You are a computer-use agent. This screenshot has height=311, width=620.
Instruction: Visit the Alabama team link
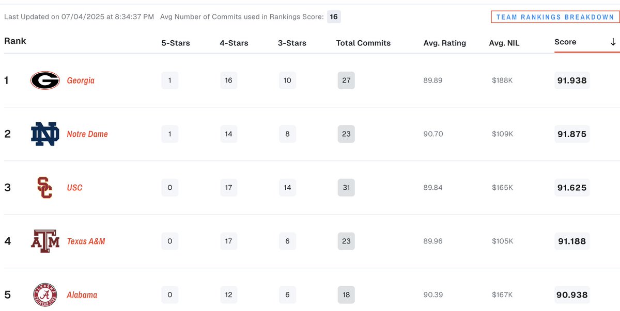tap(82, 295)
